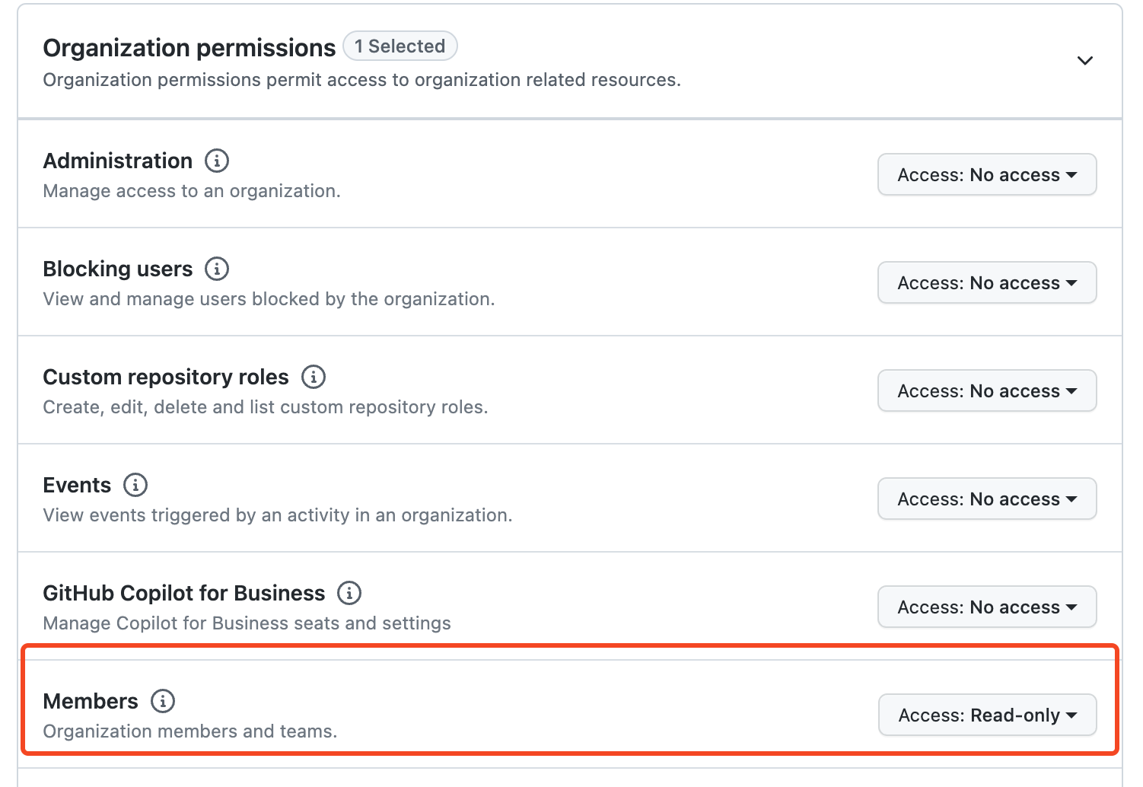Screen dimensions: 1143x787
Task: Collapse the Organization permissions section chevron
Action: point(1085,61)
